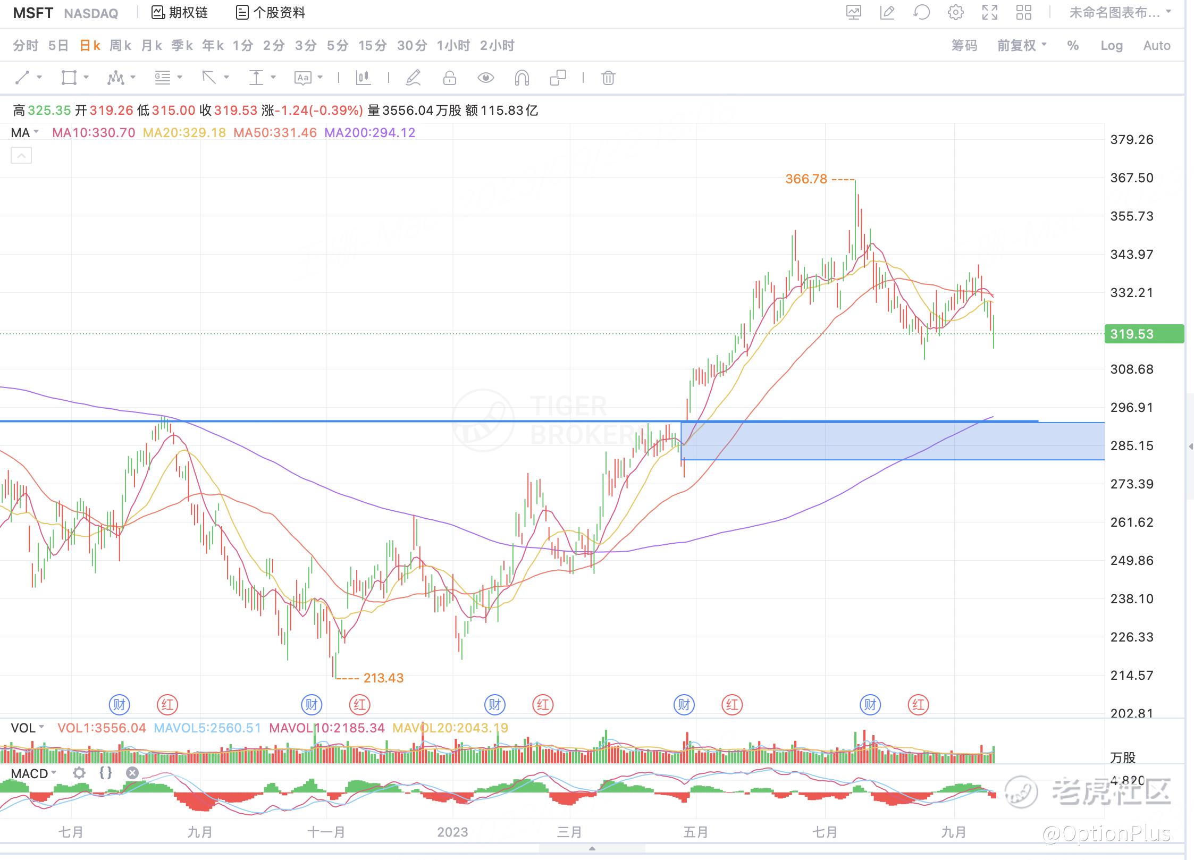
Task: Expand the bottom panel arrow handle
Action: coord(592,848)
